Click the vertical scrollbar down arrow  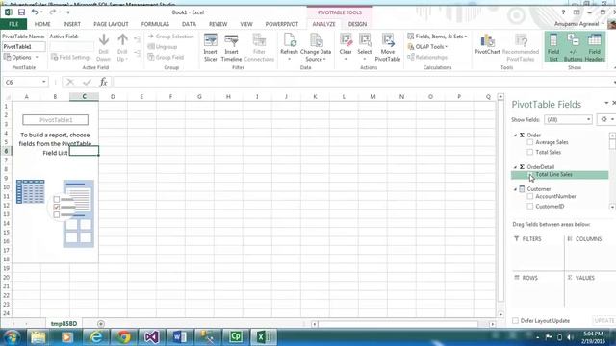click(500, 314)
